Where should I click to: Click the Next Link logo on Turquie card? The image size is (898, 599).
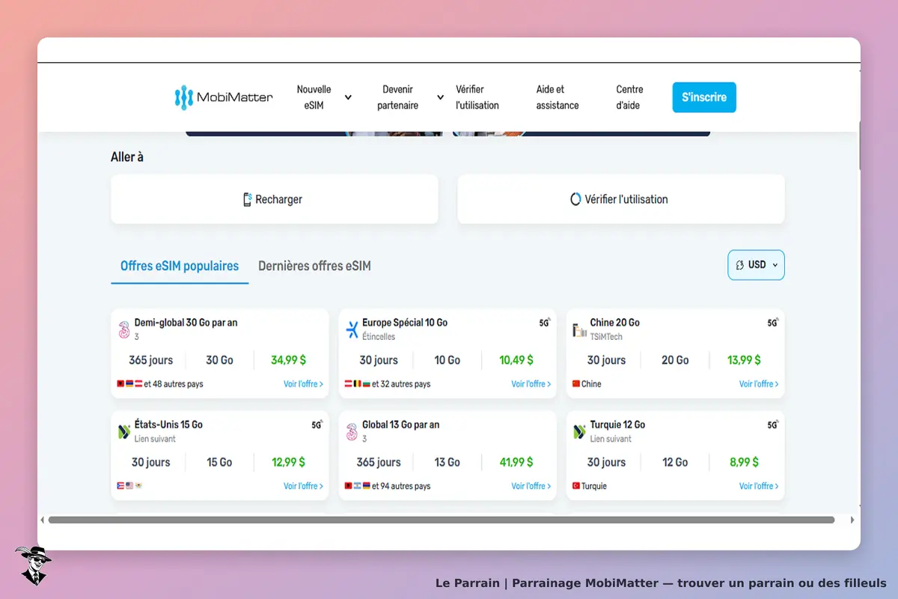[x=579, y=432]
